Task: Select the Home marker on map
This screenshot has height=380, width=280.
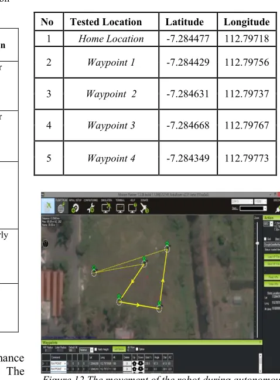Action: (94, 272)
